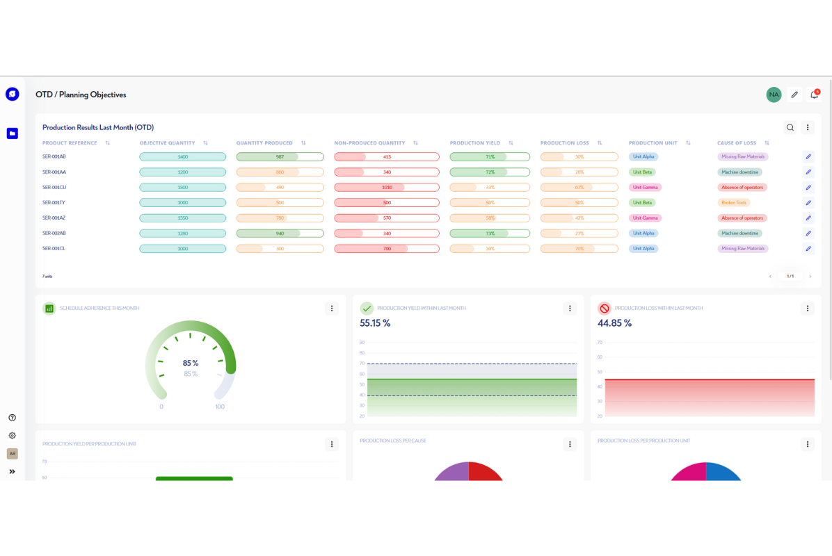
Task: Edit the SER-001CL row with pencil icon
Action: click(808, 249)
